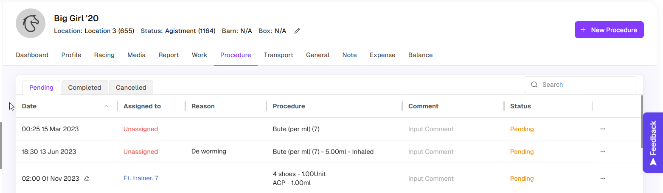Click the table's vertical scrollbar

pos(642,122)
